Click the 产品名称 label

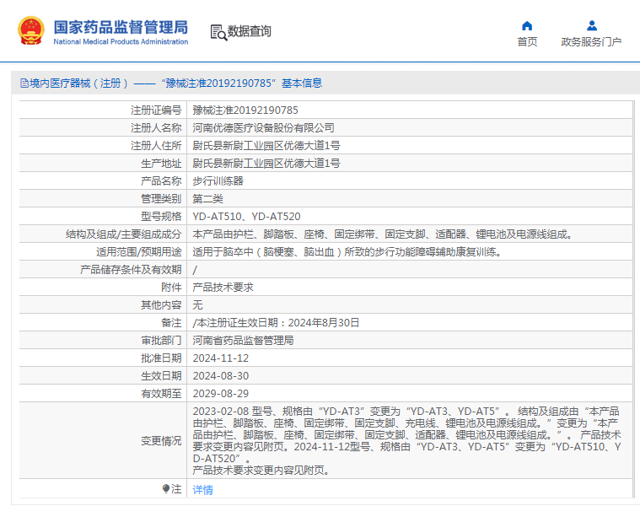[161, 180]
